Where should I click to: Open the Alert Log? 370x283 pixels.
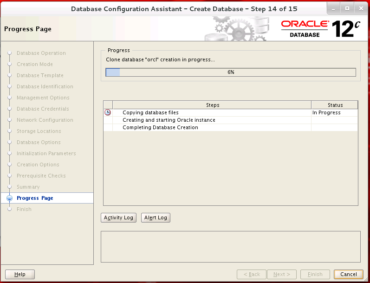(x=156, y=217)
